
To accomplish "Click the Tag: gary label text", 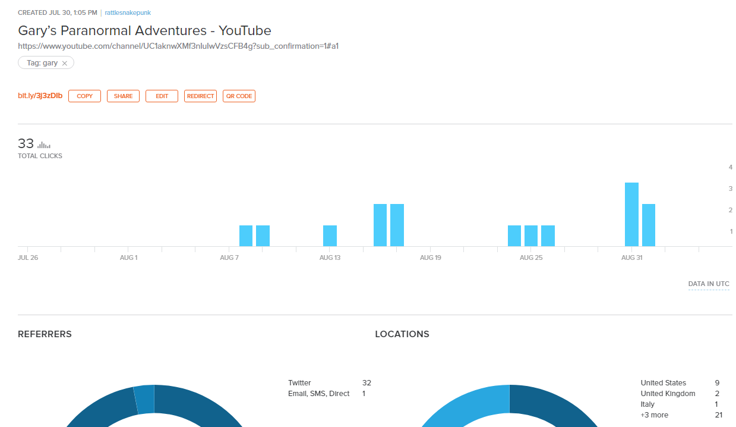I will click(42, 63).
